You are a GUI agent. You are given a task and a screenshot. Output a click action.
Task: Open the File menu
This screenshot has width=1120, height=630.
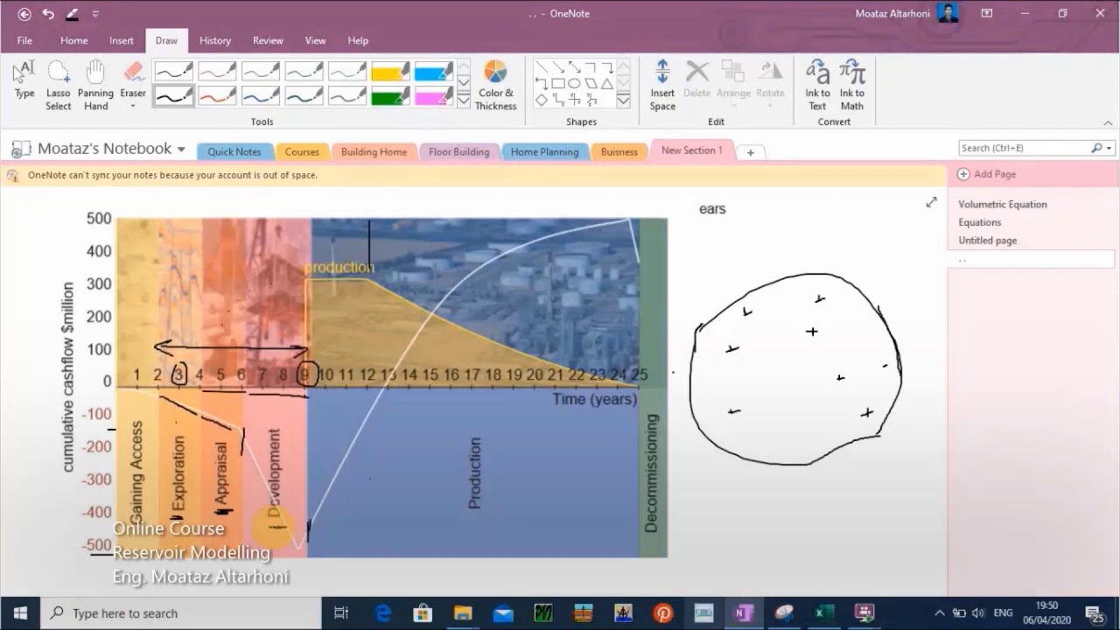coord(24,40)
